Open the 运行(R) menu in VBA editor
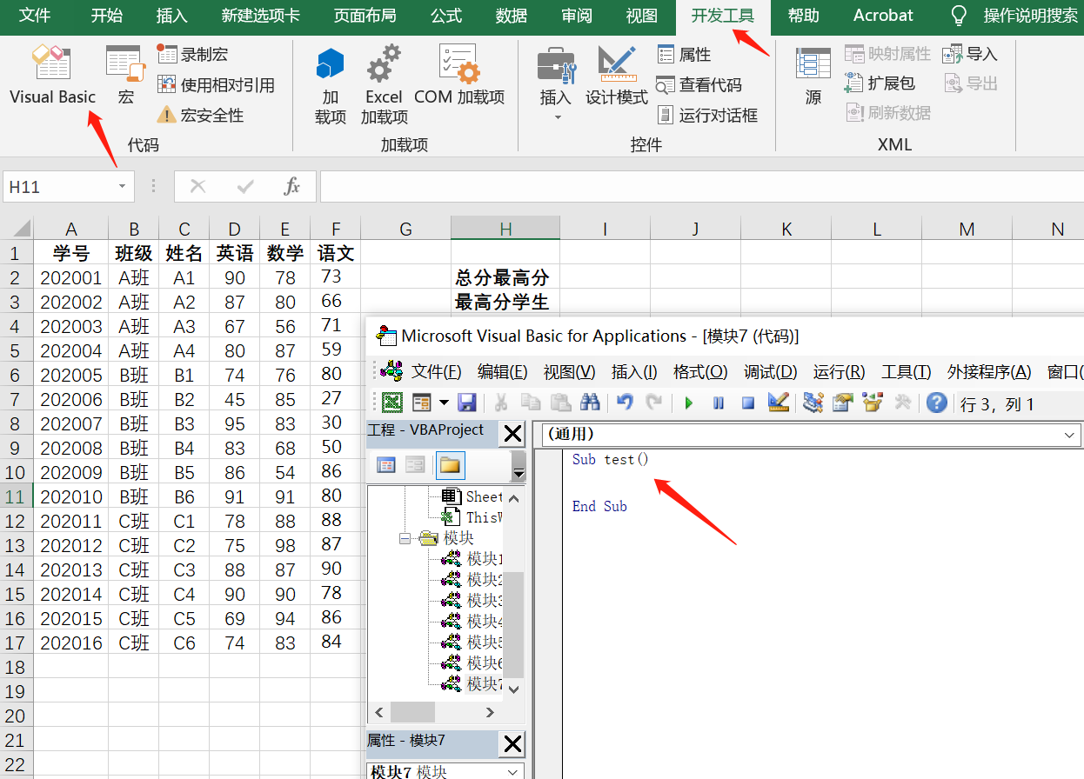This screenshot has height=779, width=1084. (x=838, y=371)
